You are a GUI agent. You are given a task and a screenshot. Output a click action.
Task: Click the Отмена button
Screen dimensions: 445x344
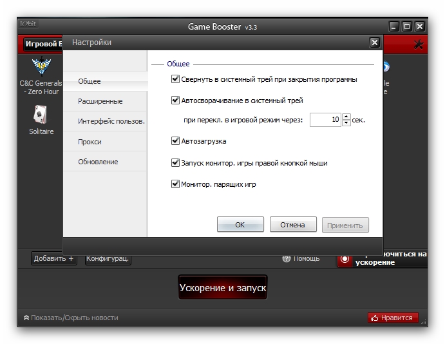[x=293, y=225]
